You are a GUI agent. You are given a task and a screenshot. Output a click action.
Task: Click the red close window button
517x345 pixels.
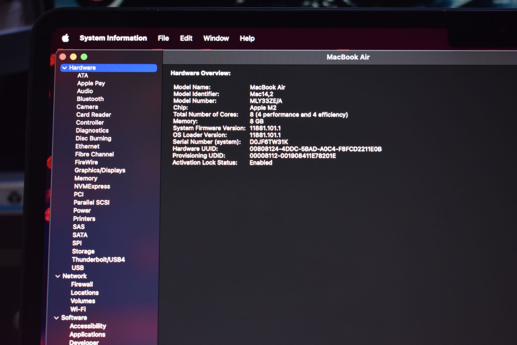pos(63,57)
